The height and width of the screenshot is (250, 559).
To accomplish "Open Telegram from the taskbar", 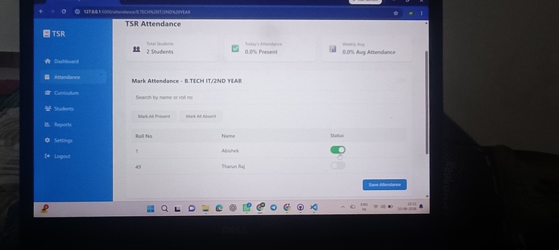I will [x=273, y=208].
